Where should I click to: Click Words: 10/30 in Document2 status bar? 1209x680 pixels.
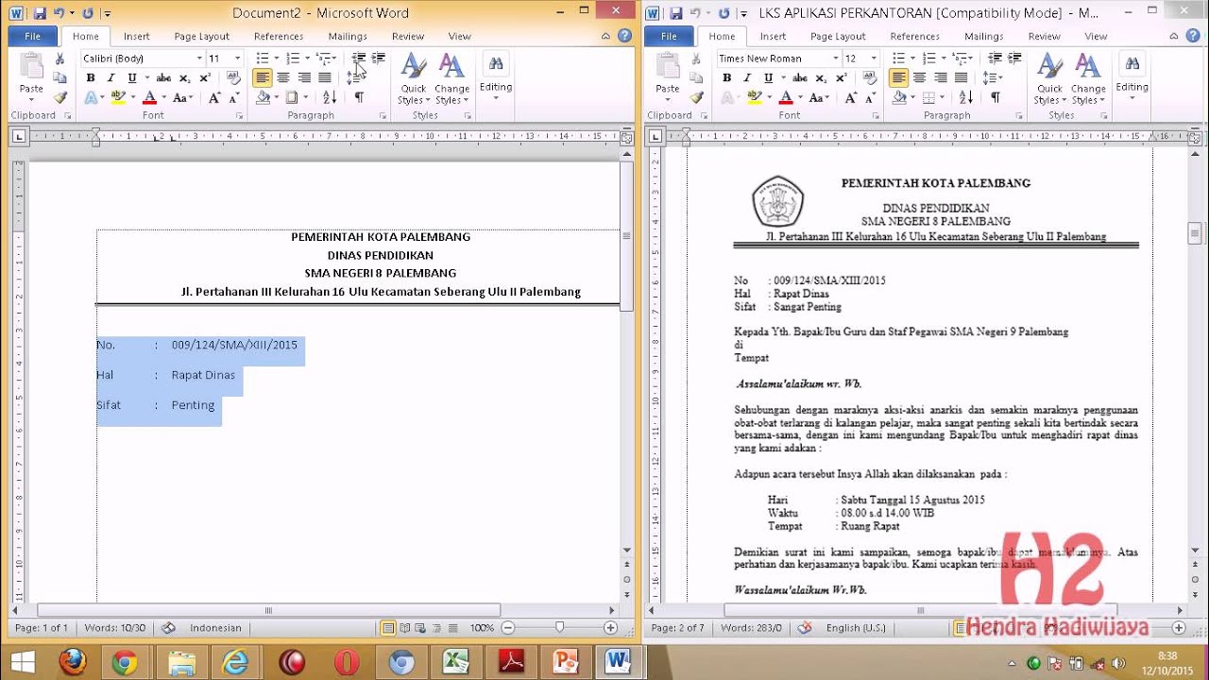pos(115,628)
